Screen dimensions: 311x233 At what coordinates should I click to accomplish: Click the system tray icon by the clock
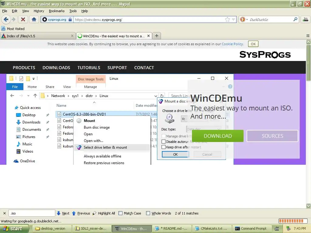289,228
